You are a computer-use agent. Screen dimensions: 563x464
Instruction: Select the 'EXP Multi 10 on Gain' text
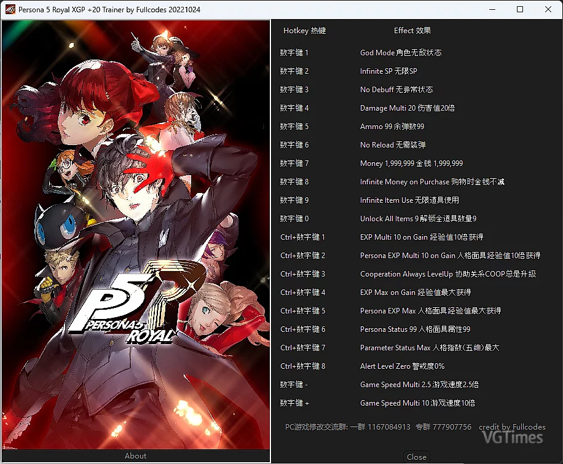[422, 237]
